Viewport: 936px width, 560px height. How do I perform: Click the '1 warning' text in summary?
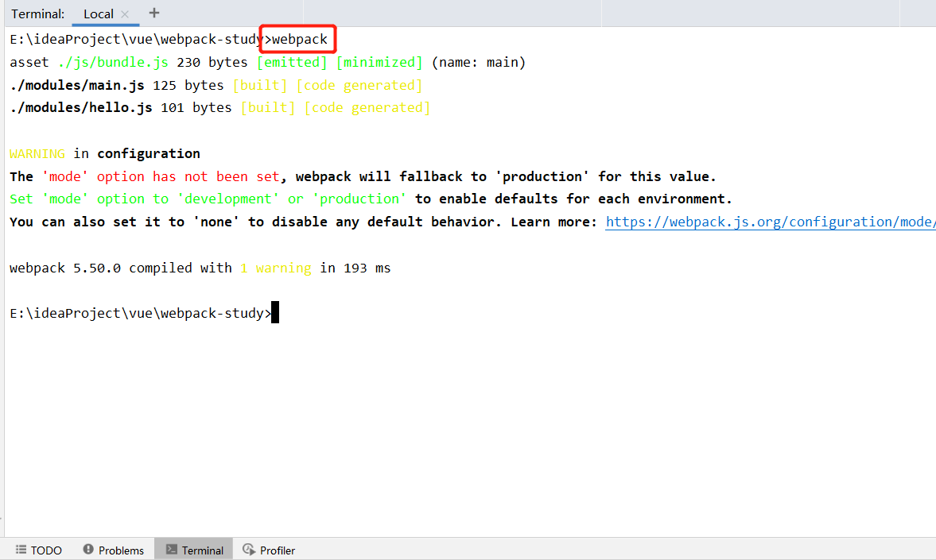[x=275, y=268]
